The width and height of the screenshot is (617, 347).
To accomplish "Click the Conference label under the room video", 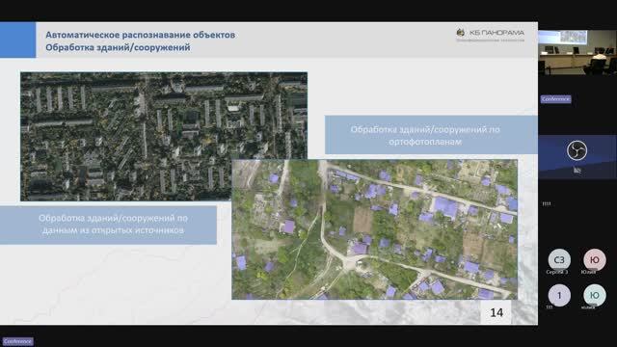I will [x=555, y=99].
